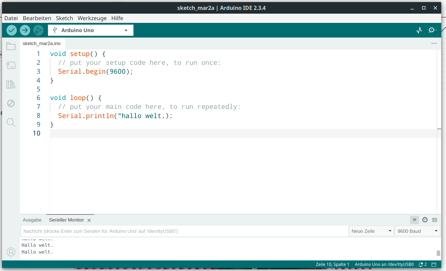Open the Werkzeuge menu
The width and height of the screenshot is (446, 271).
pyautogui.click(x=92, y=18)
